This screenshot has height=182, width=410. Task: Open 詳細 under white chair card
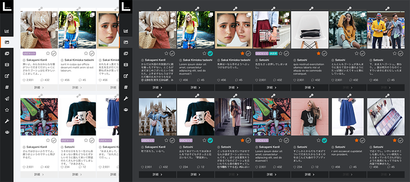coord(310,87)
